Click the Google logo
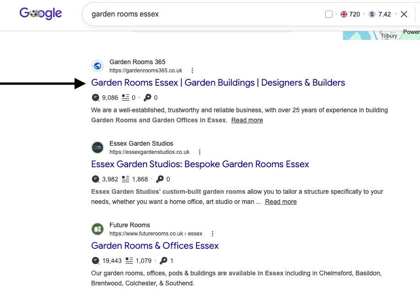The width and height of the screenshot is (420, 301). [x=40, y=13]
